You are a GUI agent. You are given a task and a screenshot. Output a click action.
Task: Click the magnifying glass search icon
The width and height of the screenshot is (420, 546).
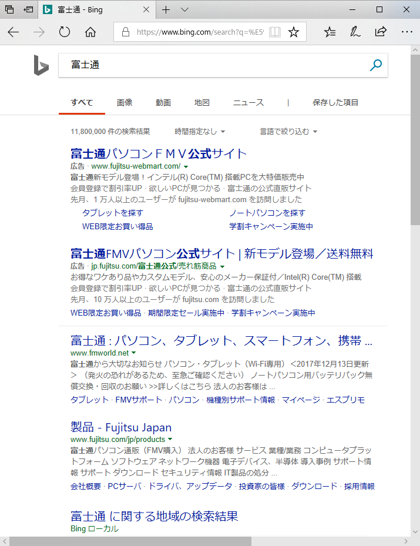[376, 65]
